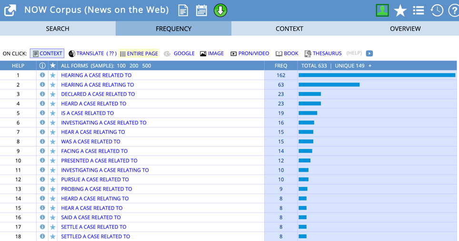Switch to the SEARCH tab
459x241 pixels.
click(58, 28)
